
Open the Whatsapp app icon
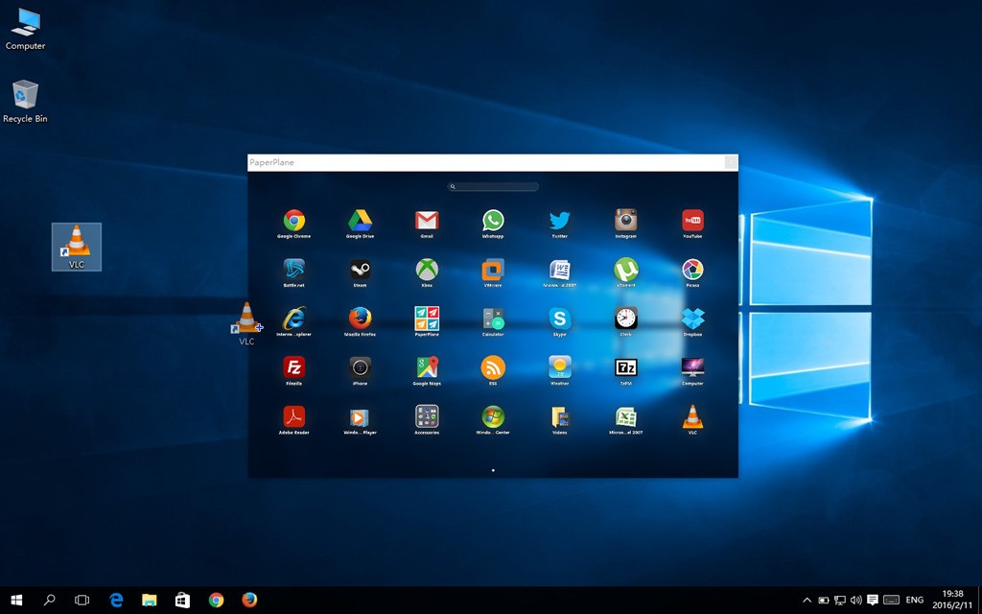click(493, 221)
